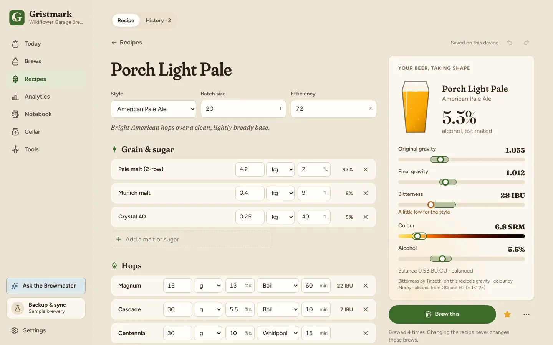Click the Alcohol slider handle
The height and width of the screenshot is (345, 553).
click(442, 259)
